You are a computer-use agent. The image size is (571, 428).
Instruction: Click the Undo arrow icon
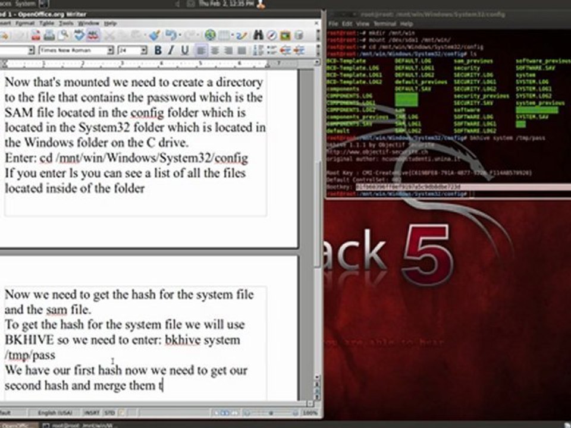click(170, 35)
